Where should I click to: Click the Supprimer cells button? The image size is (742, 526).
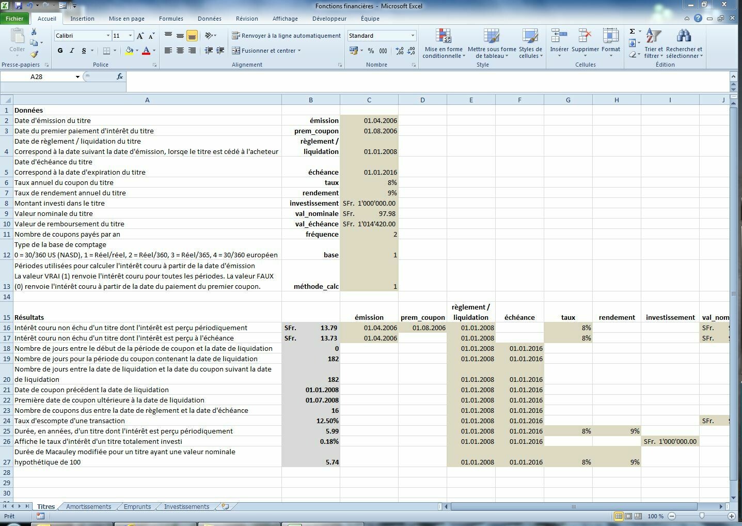click(585, 43)
